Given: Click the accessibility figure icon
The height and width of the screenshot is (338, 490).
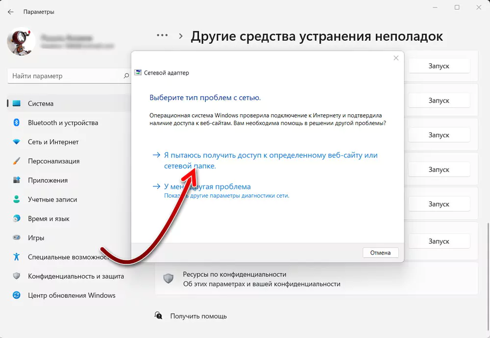Looking at the screenshot, I should (17, 257).
